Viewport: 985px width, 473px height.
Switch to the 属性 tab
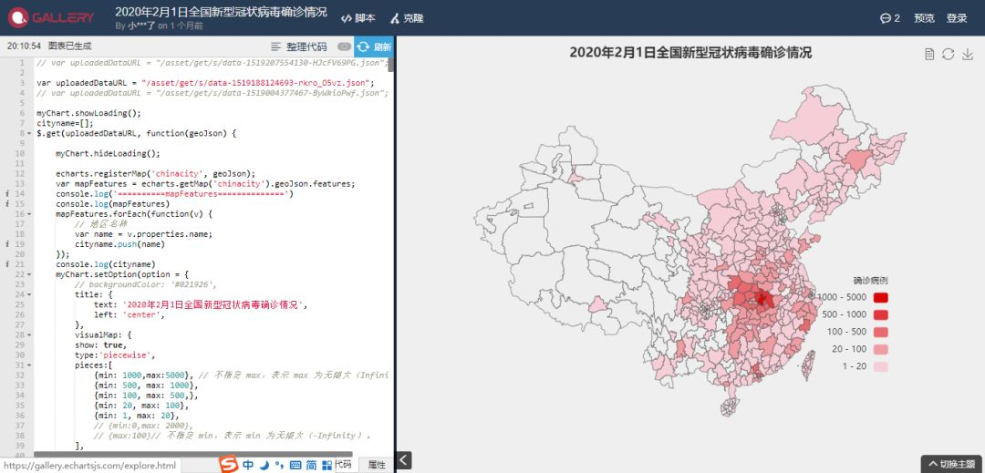coord(377,465)
